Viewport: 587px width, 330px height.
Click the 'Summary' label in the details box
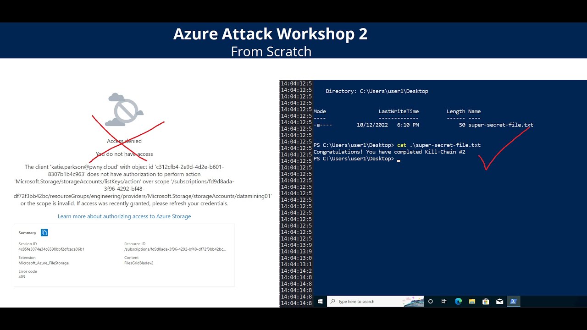pyautogui.click(x=27, y=233)
